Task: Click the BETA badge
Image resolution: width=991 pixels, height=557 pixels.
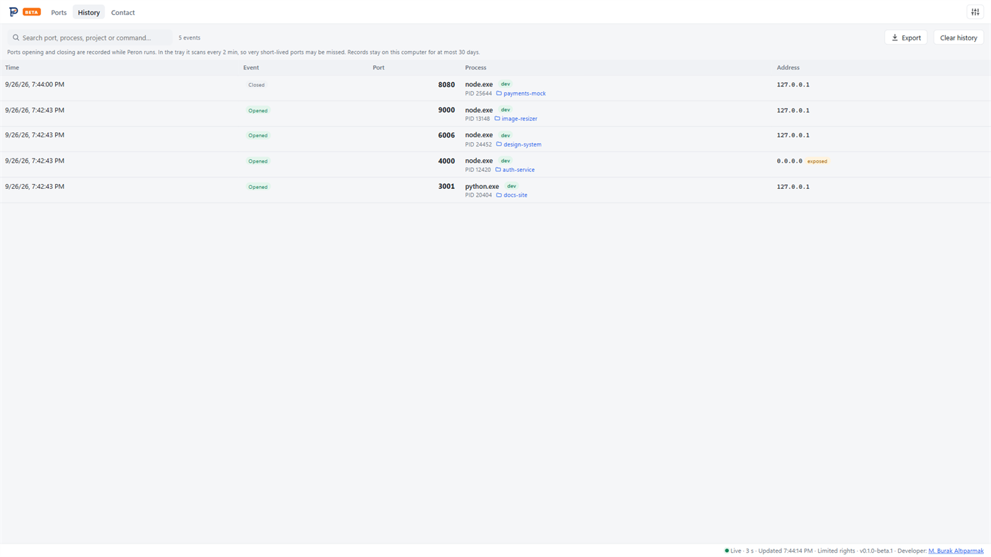Action: point(32,12)
